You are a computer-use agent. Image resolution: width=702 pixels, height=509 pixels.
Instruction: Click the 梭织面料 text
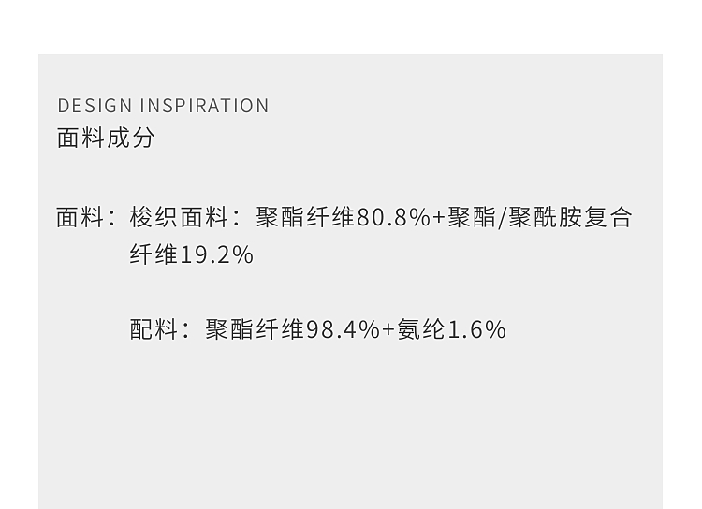point(179,218)
